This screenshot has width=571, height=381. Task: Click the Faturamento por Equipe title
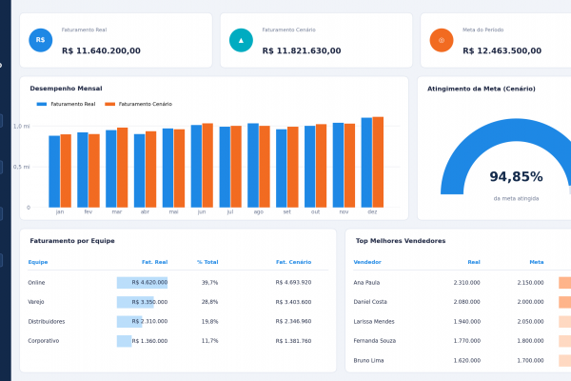[x=72, y=241]
